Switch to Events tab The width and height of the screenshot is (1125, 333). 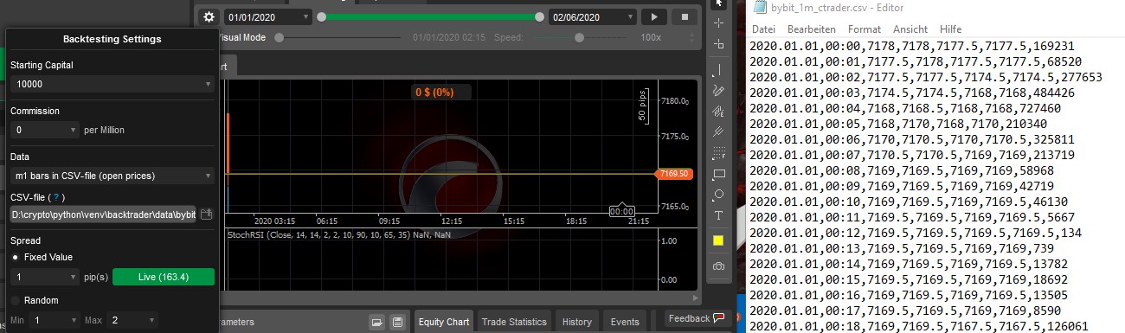point(625,322)
